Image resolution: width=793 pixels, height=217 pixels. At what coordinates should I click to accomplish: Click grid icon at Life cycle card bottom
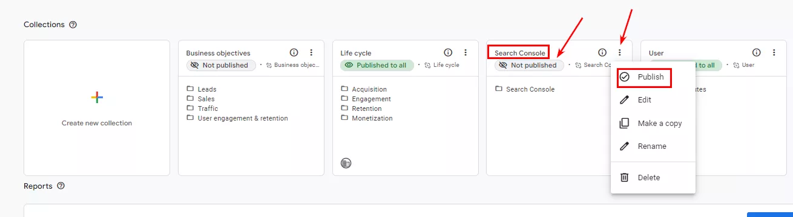[x=346, y=163]
